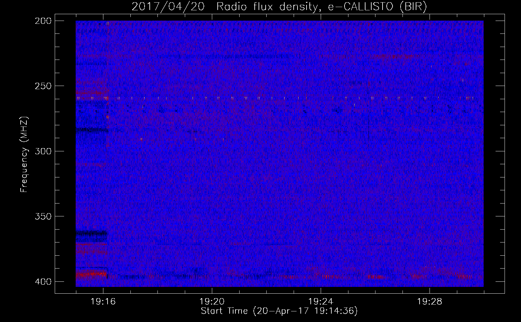The image size is (521, 322).
Task: Click the 400 frequency tick label
Action: 43,281
